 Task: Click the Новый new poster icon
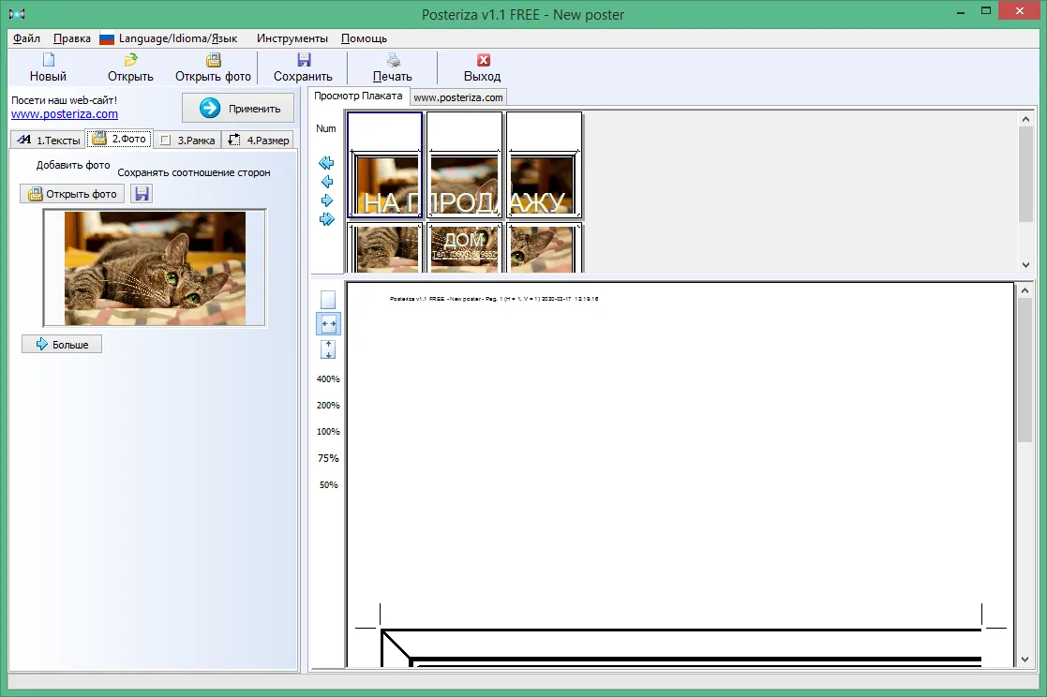(48, 60)
